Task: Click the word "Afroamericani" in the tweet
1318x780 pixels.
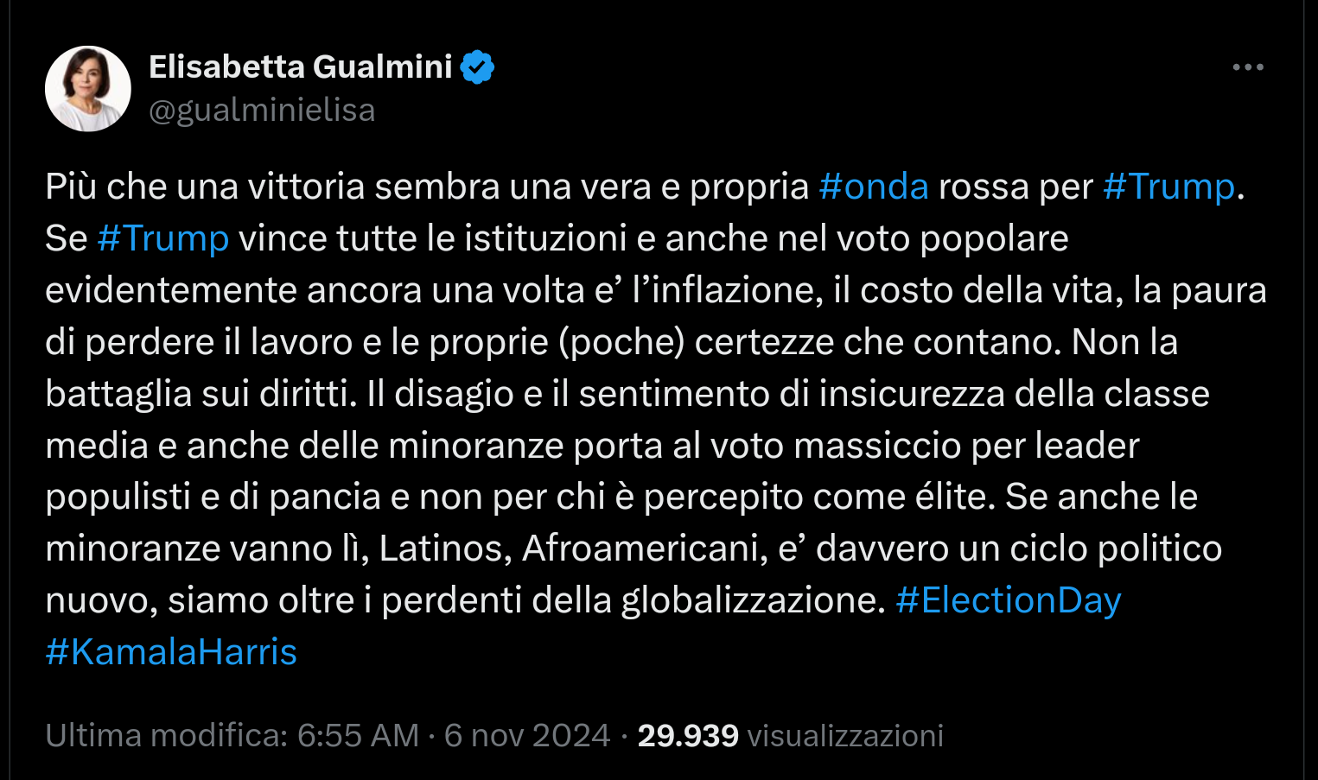Action: point(645,549)
